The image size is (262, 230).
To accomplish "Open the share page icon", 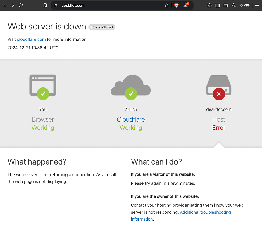I will pos(167,6).
